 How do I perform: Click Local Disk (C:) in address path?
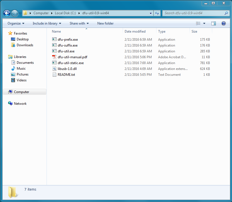tap(65, 13)
